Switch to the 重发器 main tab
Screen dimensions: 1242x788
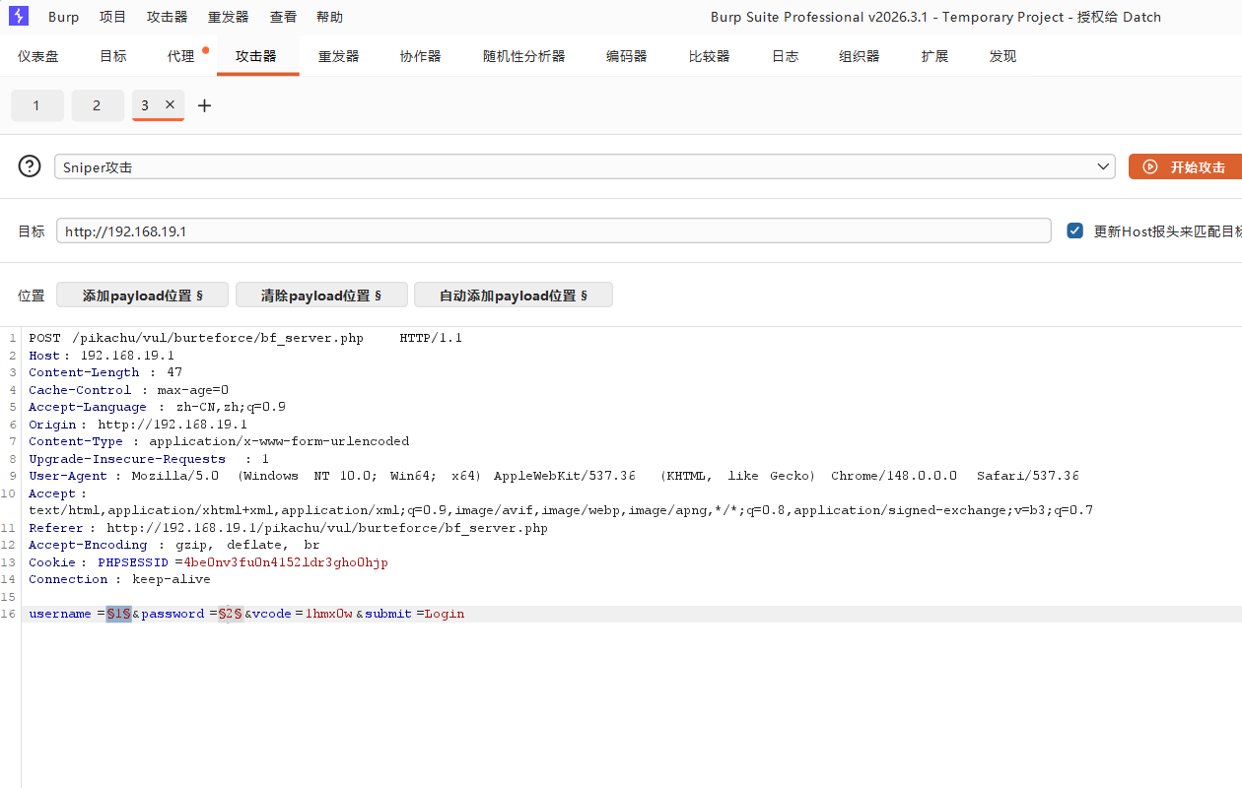[x=338, y=56]
